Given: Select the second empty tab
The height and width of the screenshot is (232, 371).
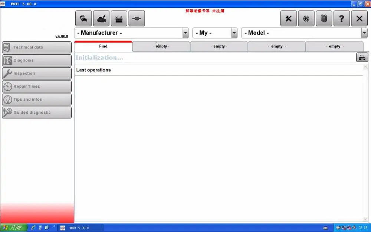Looking at the screenshot, I should (219, 47).
